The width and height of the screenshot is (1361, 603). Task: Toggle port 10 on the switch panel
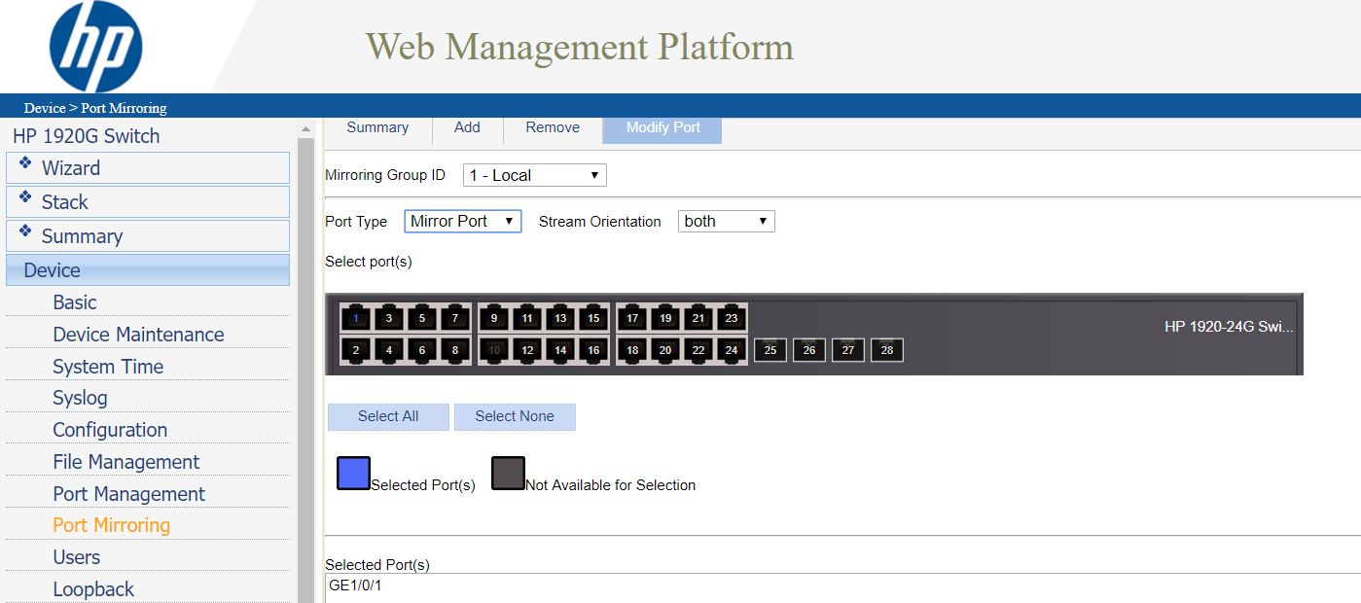click(x=494, y=350)
